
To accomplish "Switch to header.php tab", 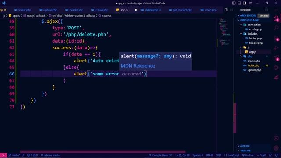I will coord(74,10).
